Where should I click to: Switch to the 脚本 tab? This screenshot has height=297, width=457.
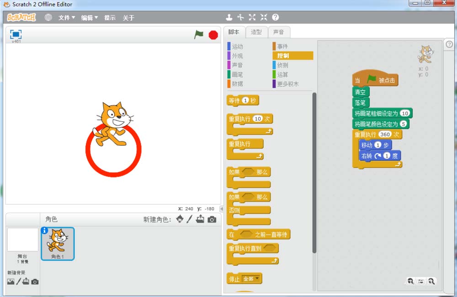point(234,32)
